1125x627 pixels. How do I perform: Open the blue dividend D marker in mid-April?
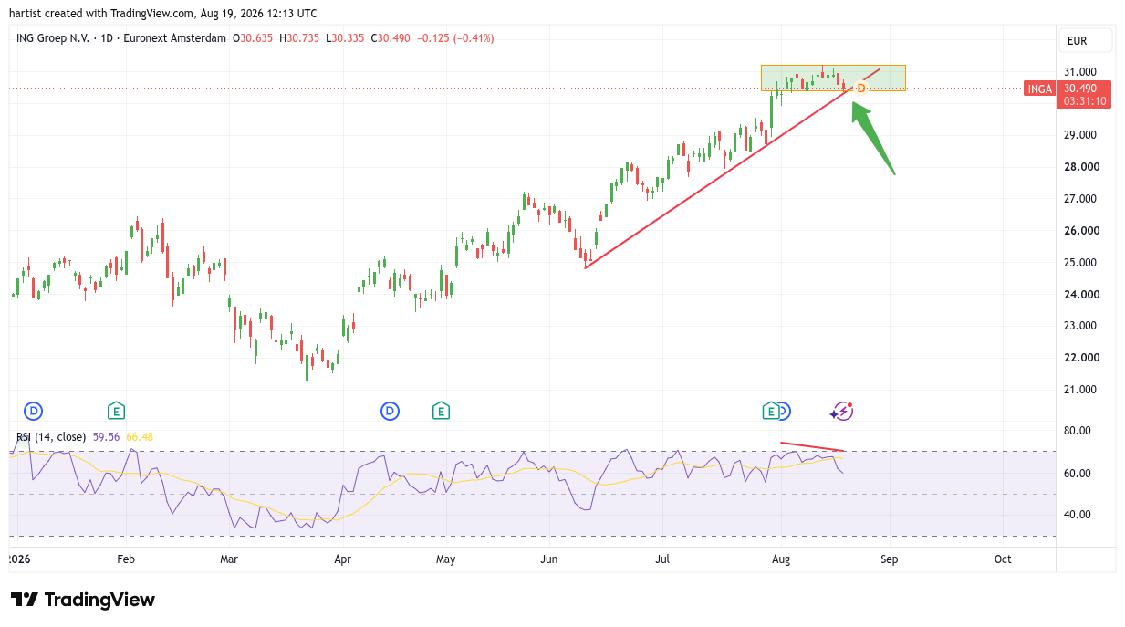pos(391,411)
